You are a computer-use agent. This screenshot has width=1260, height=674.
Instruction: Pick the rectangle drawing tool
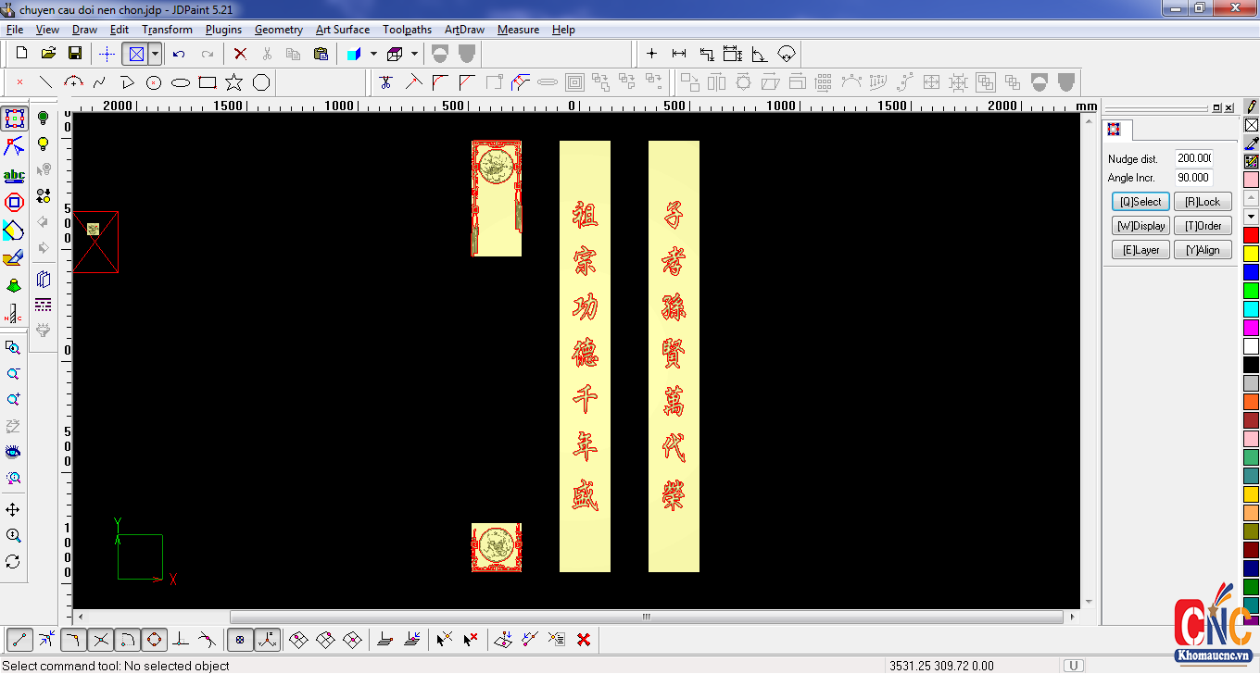[x=208, y=82]
